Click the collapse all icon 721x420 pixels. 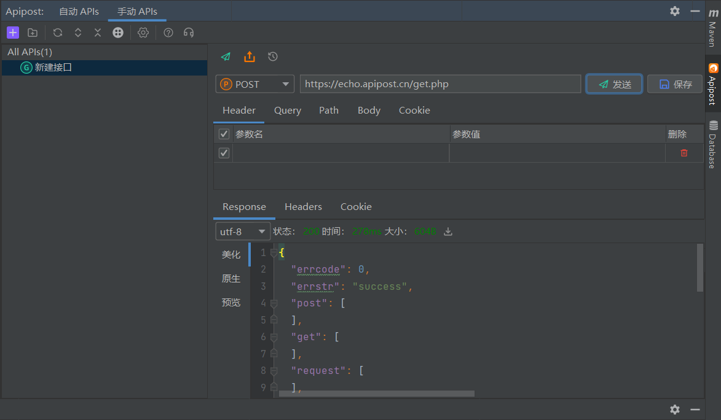coord(98,33)
